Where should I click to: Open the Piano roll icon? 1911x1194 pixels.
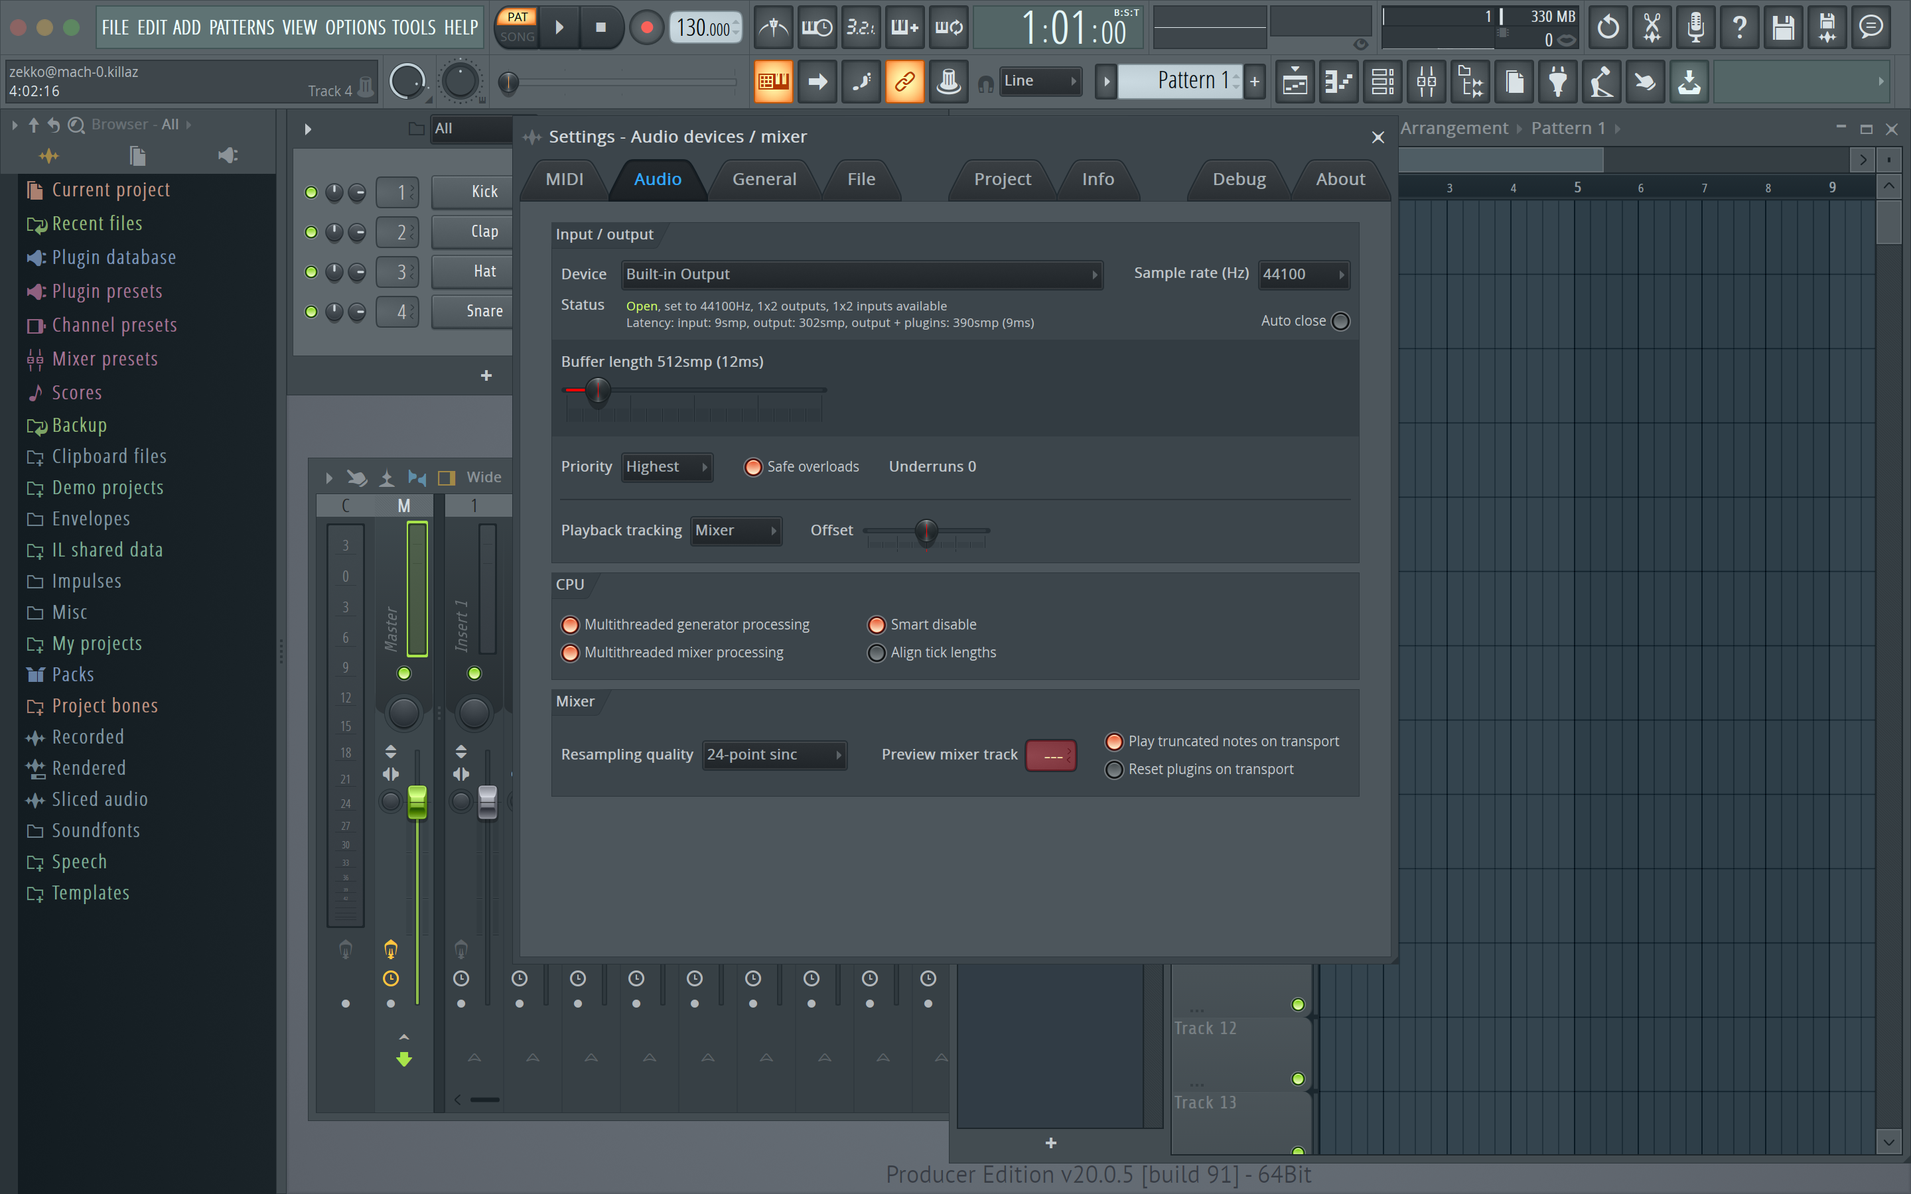(1338, 82)
